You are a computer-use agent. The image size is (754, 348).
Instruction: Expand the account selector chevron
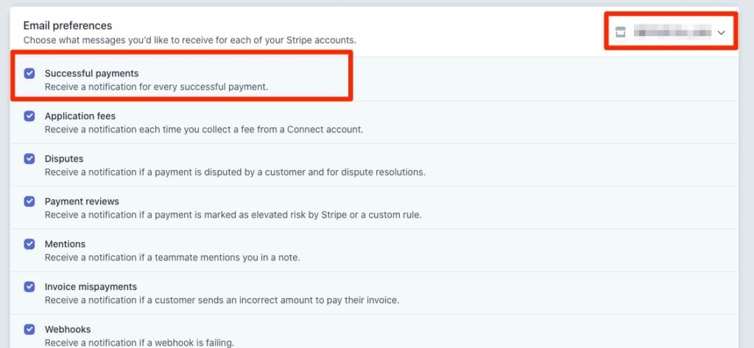point(721,32)
